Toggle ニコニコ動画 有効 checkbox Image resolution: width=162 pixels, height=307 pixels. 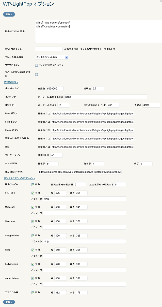[33, 293]
